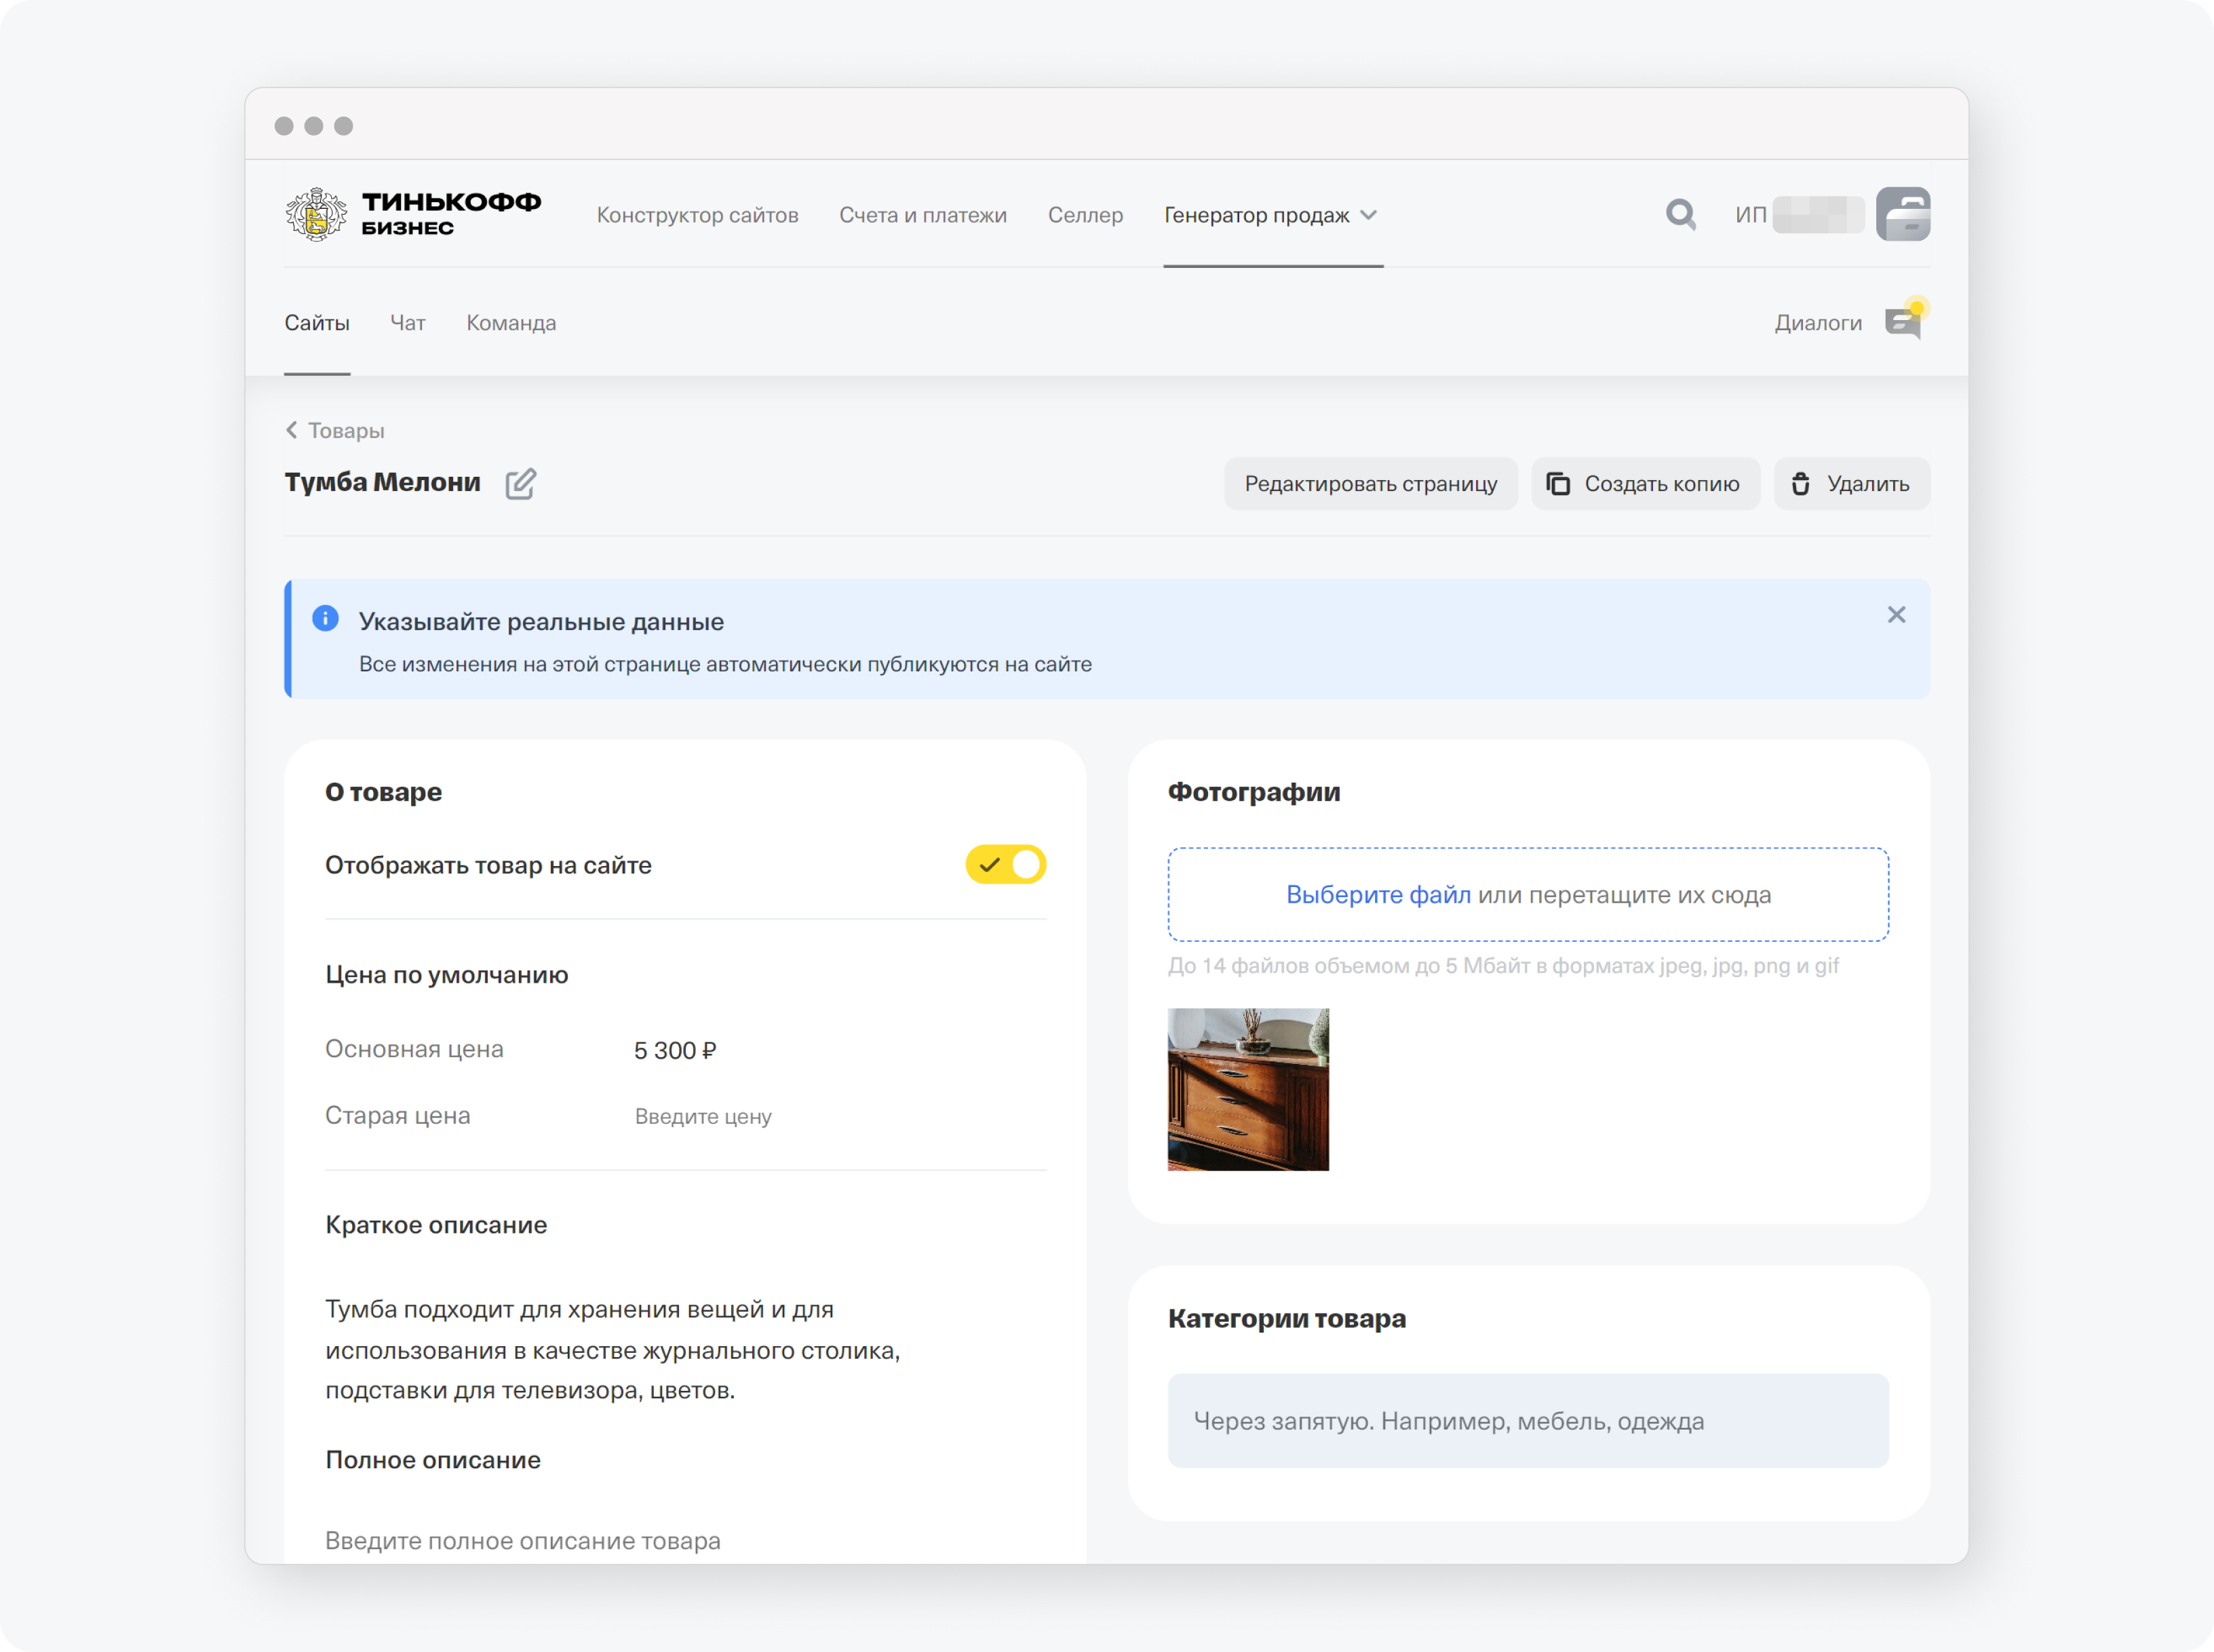Switch to the Сайты tab
2214x1652 pixels.
click(x=317, y=323)
